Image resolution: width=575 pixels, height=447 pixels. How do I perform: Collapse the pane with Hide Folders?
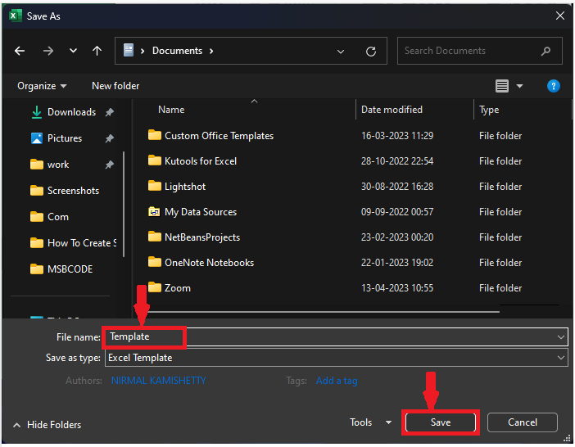48,425
